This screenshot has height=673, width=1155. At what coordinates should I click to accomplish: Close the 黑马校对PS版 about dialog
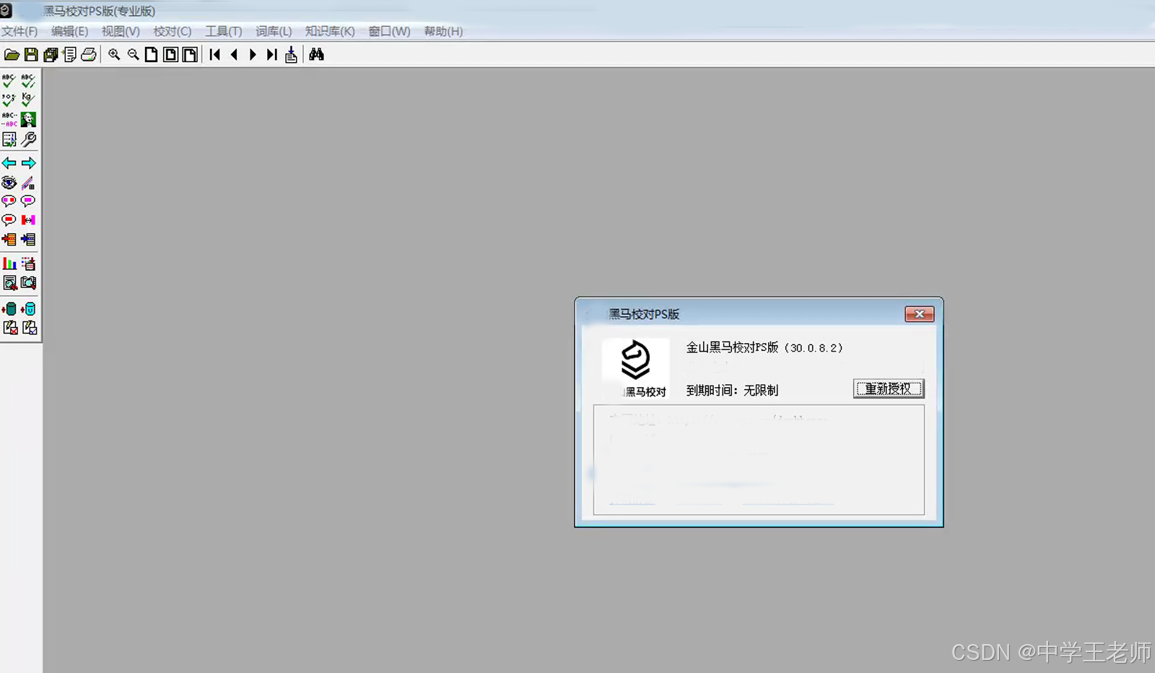coord(919,314)
